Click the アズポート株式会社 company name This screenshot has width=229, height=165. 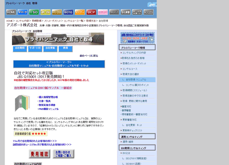click(22, 25)
